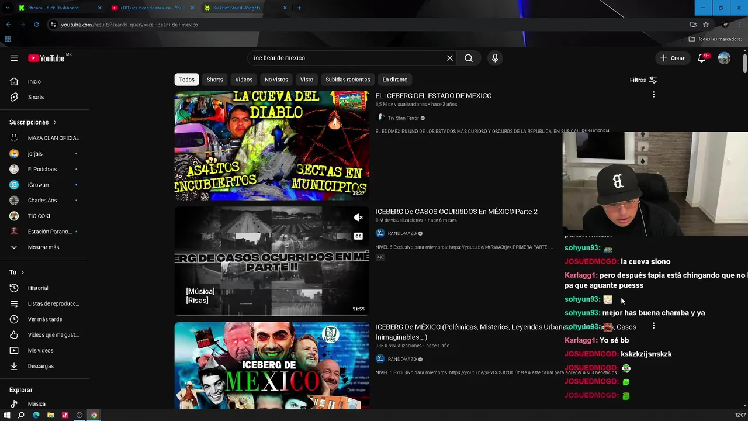Open ICEBERG De CASOS OCURRIDOS Parte 2 title

[x=456, y=212]
